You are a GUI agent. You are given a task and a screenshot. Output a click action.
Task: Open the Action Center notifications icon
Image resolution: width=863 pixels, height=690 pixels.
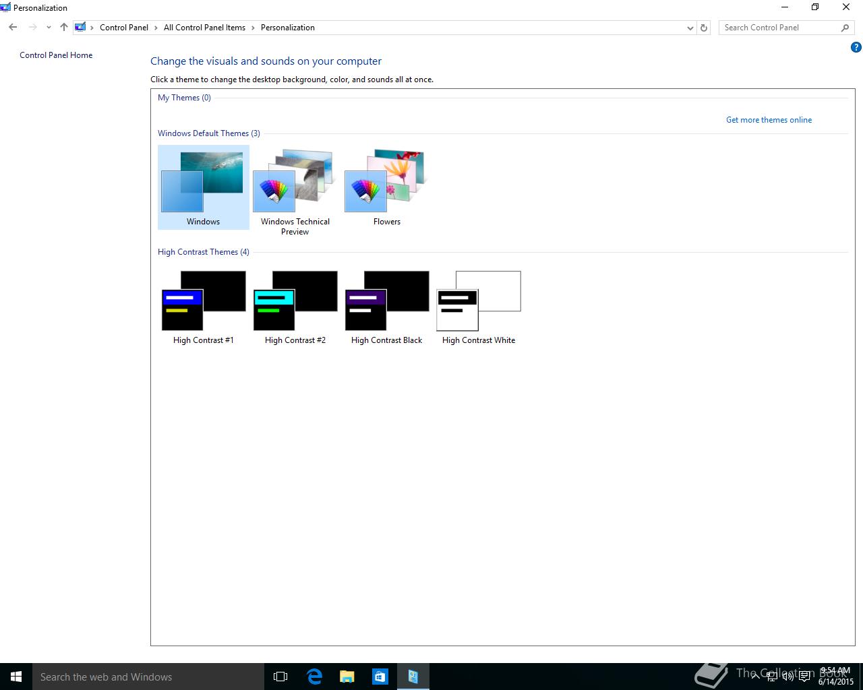coord(804,677)
